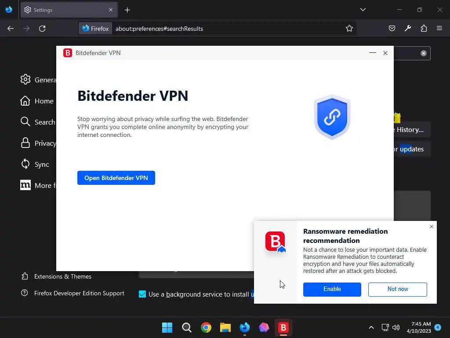This screenshot has height=338, width=450.
Task: Open Save to Pocket icon
Action: point(392,28)
